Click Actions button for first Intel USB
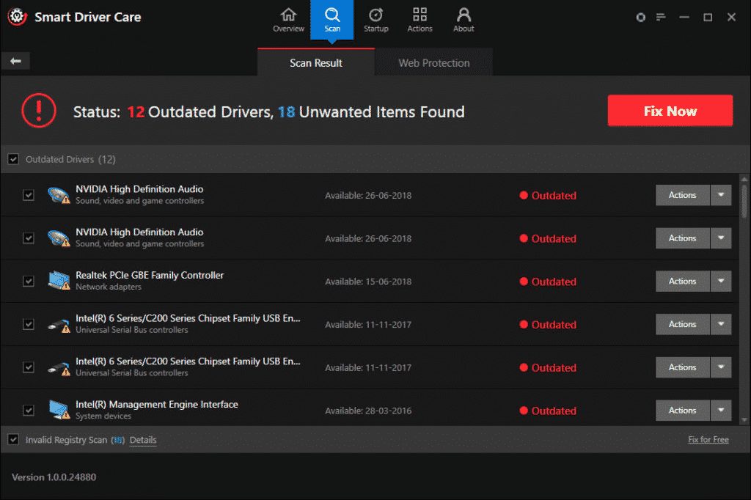The image size is (751, 500). click(x=683, y=324)
